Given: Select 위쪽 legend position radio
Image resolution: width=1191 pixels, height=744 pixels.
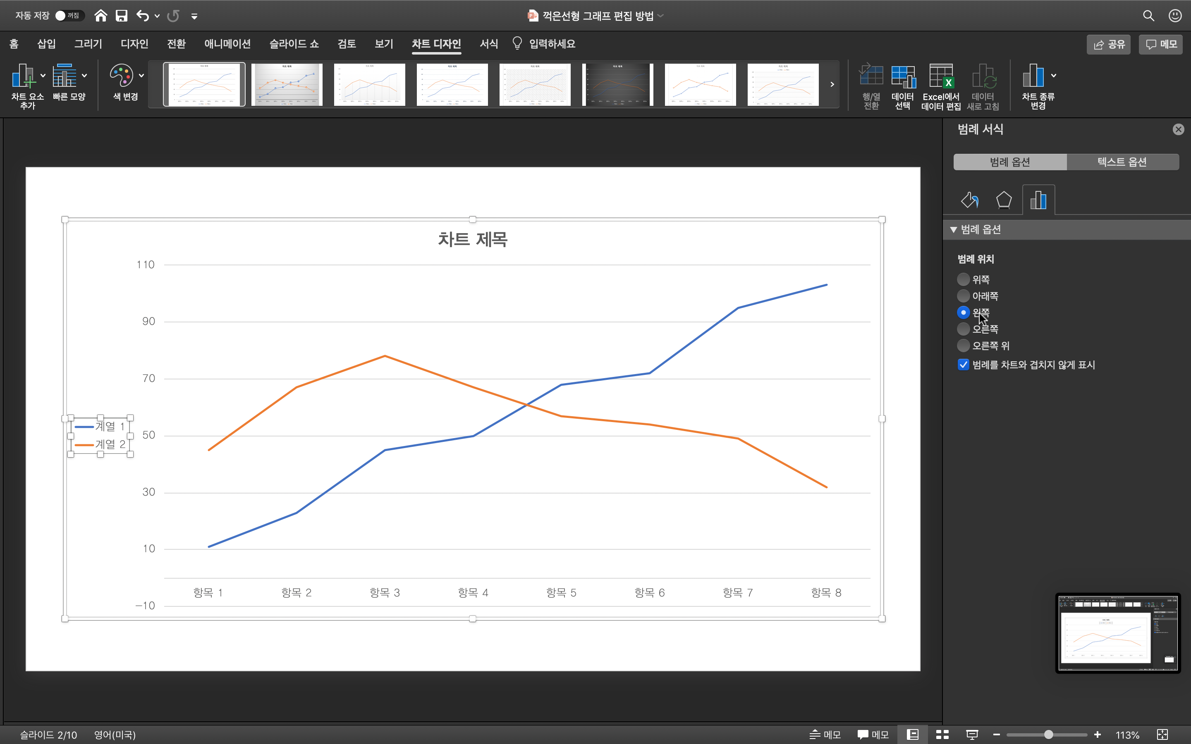Looking at the screenshot, I should (x=963, y=279).
